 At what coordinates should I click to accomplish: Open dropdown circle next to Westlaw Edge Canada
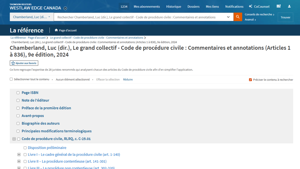(65, 8)
